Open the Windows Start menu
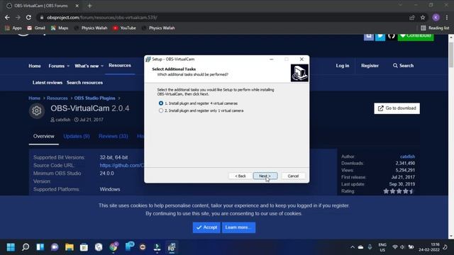The height and width of the screenshot is (255, 454). coord(11,247)
